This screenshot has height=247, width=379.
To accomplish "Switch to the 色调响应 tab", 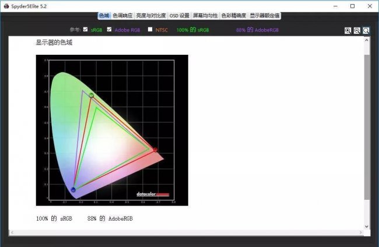I will click(x=122, y=16).
